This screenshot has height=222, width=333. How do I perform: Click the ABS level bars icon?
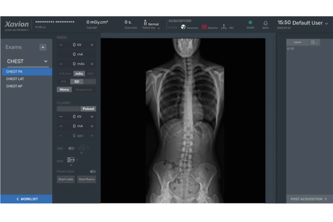point(82,147)
